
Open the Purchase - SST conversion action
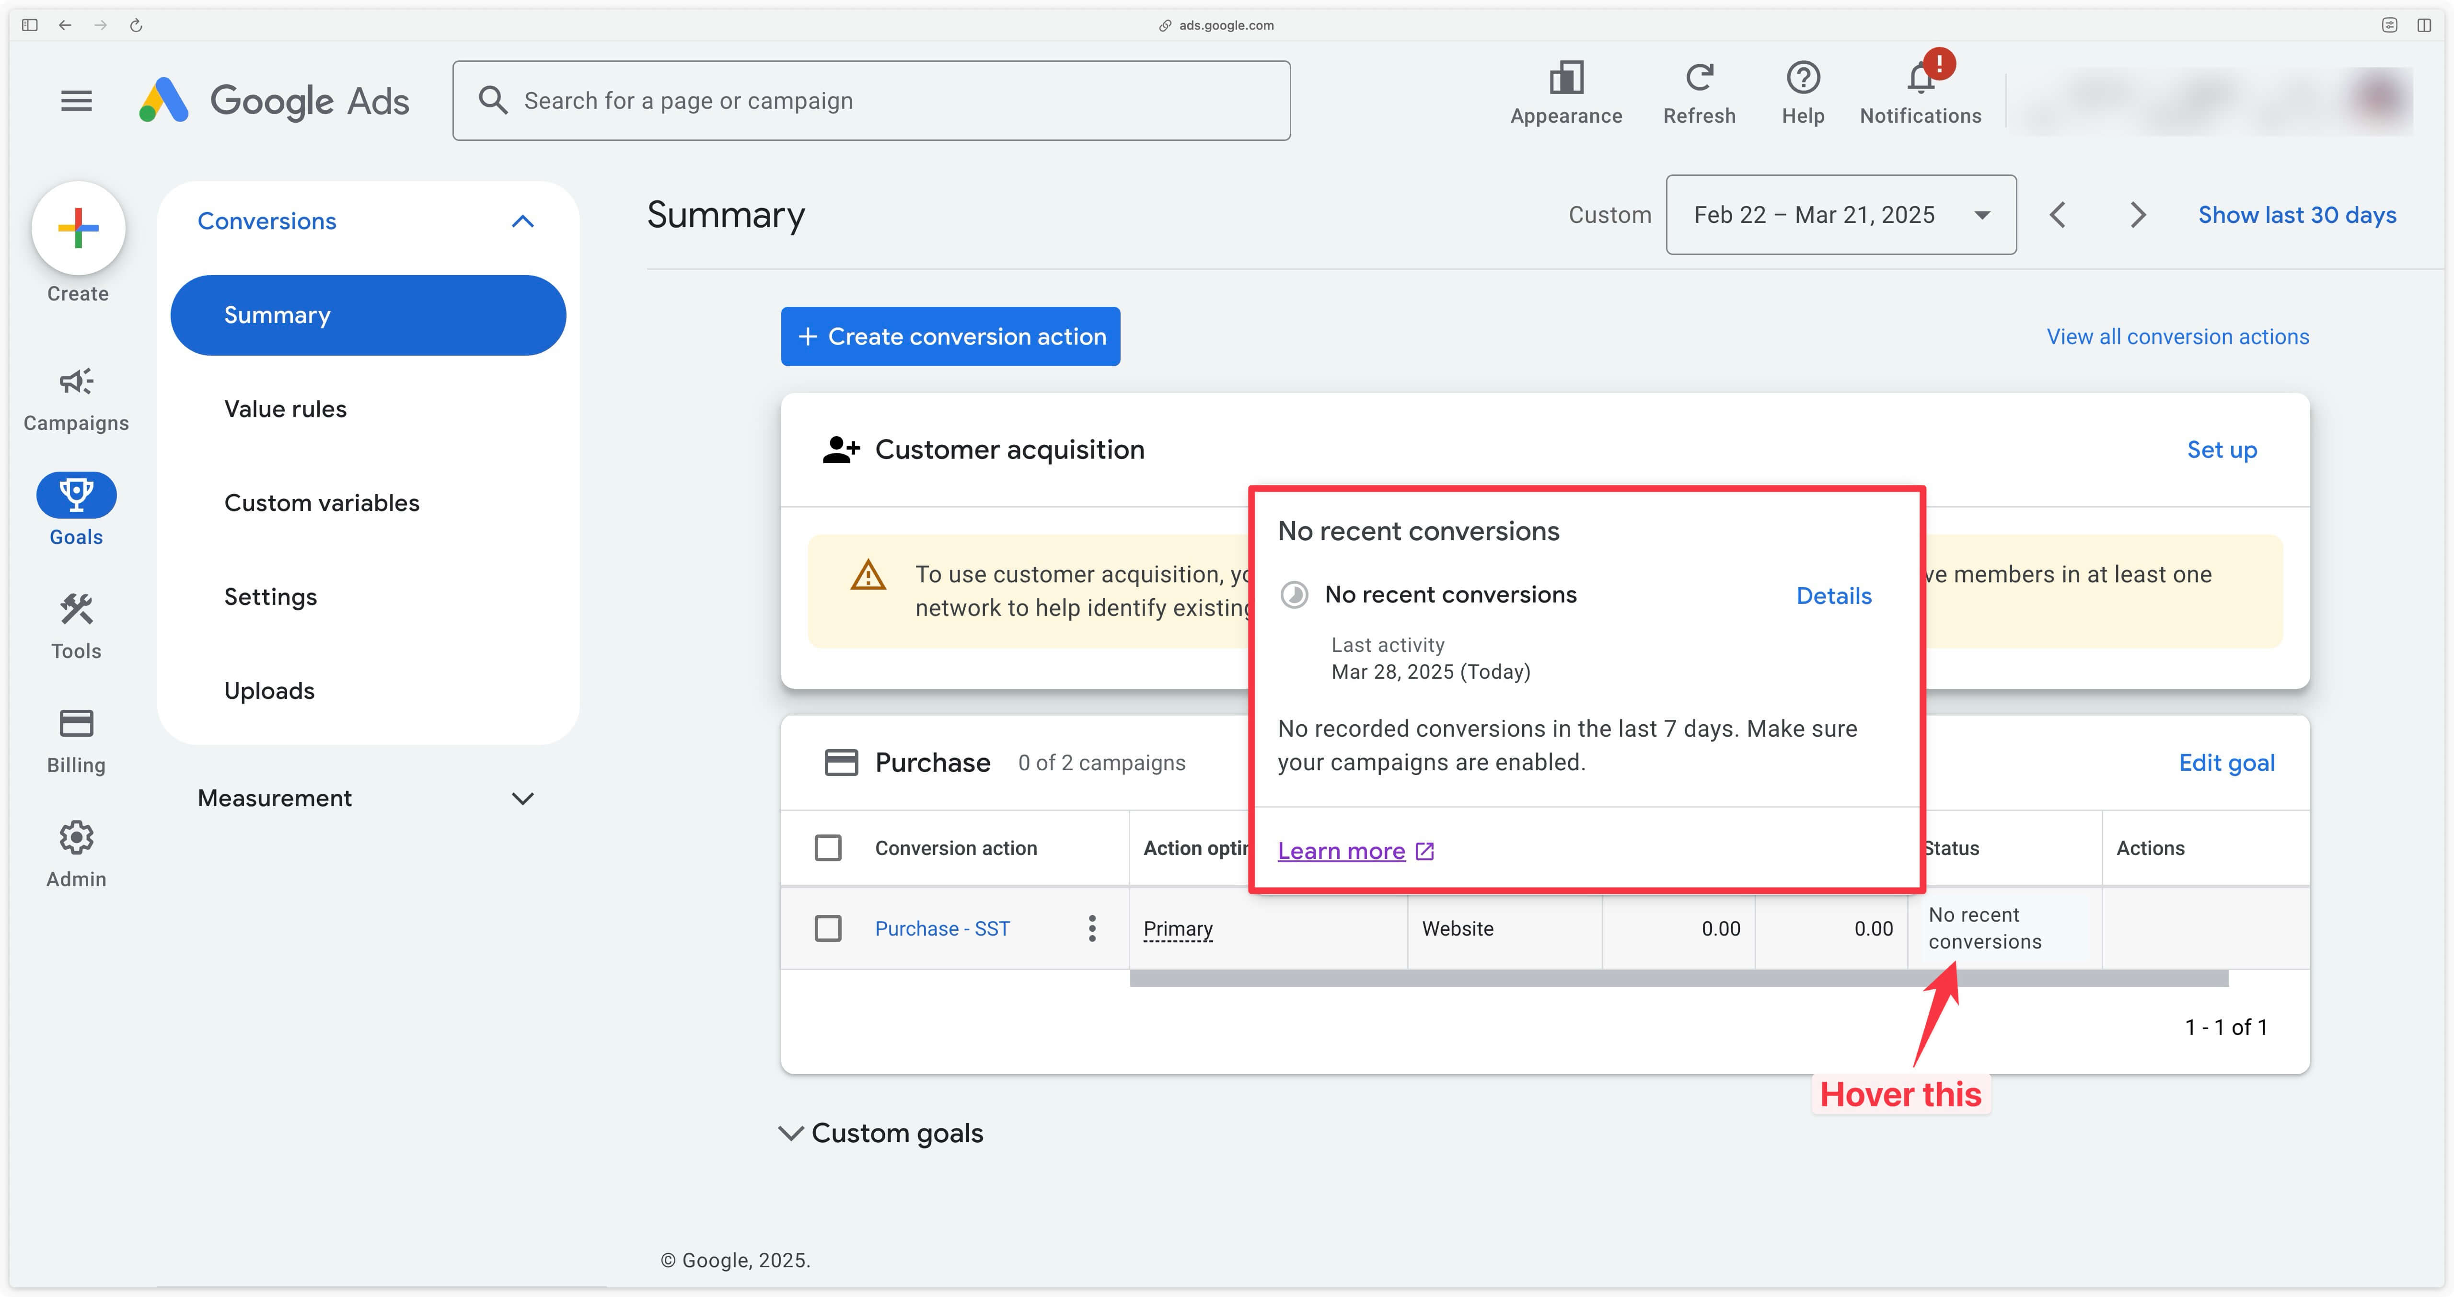(x=942, y=928)
